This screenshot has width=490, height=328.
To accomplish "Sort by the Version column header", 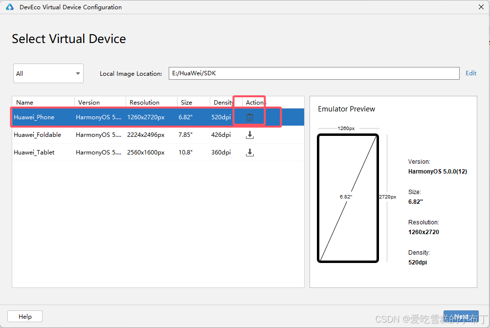I will point(100,102).
